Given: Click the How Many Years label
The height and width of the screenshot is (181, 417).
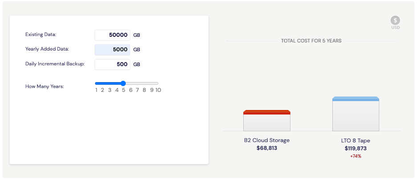Looking at the screenshot, I should pyautogui.click(x=45, y=87).
